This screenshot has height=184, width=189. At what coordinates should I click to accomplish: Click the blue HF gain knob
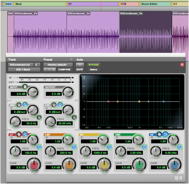[x=174, y=165]
